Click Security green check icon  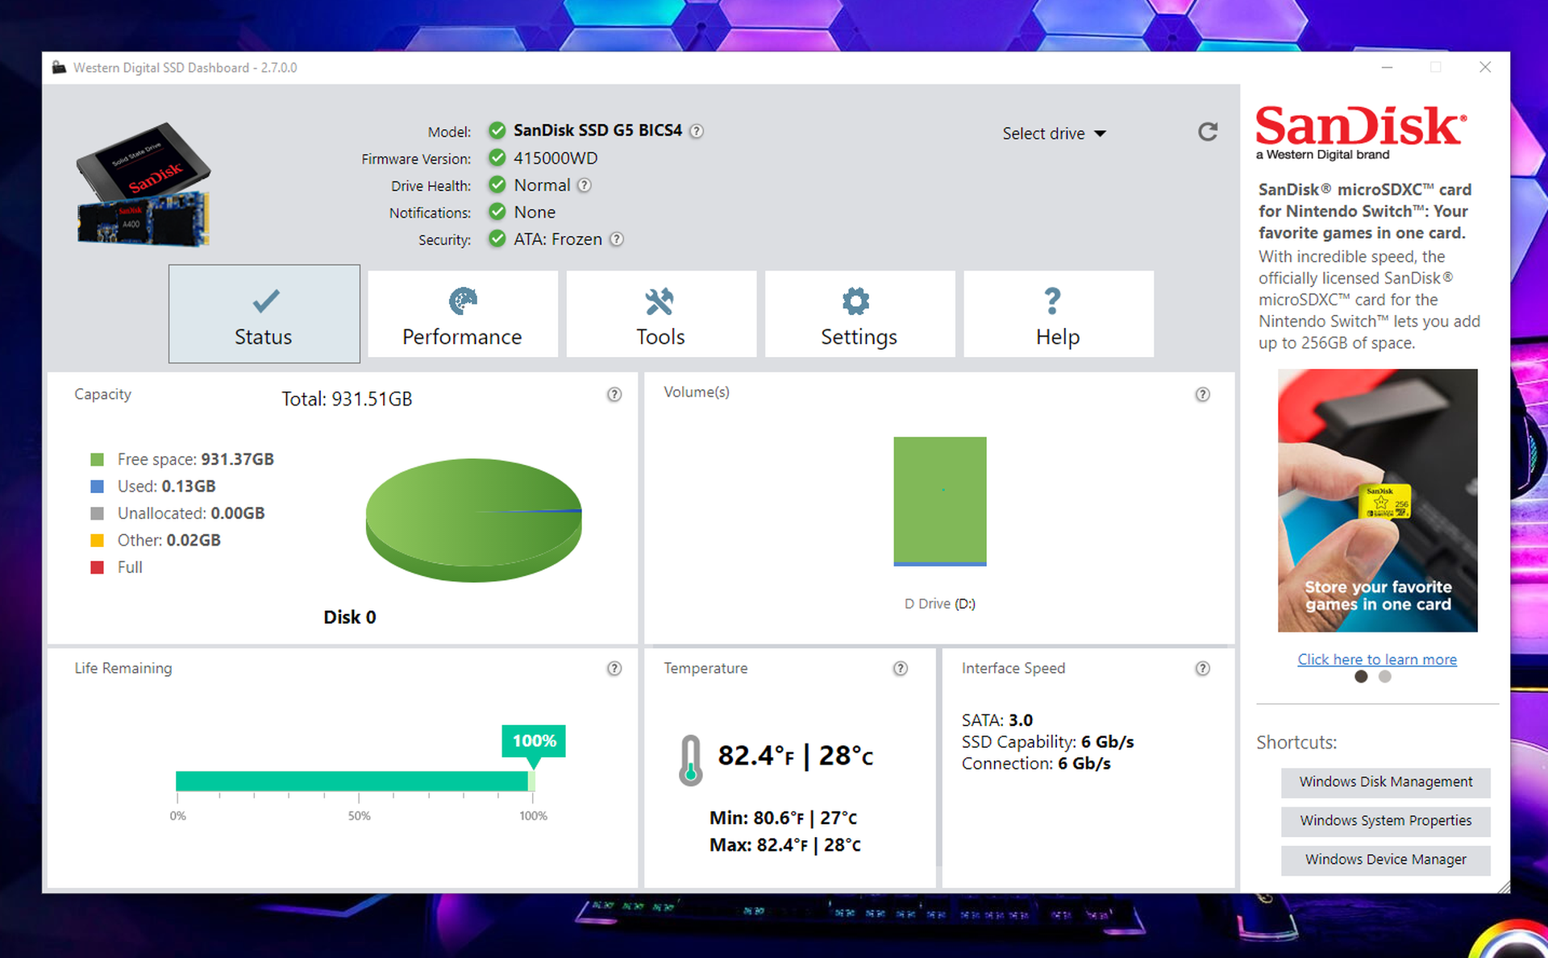click(497, 239)
